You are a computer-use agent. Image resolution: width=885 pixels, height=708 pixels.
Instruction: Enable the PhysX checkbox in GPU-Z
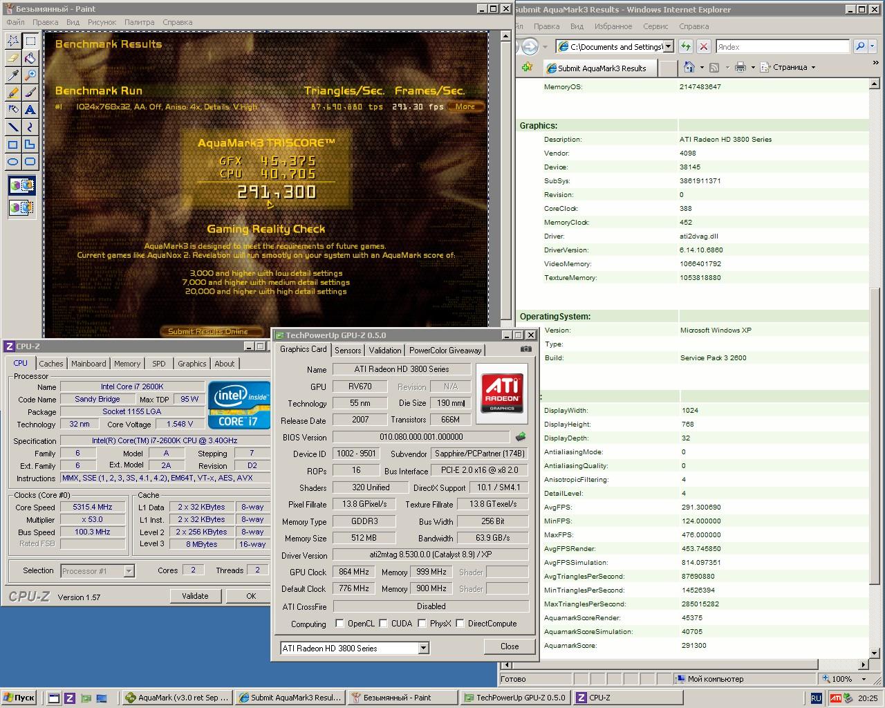click(x=421, y=624)
